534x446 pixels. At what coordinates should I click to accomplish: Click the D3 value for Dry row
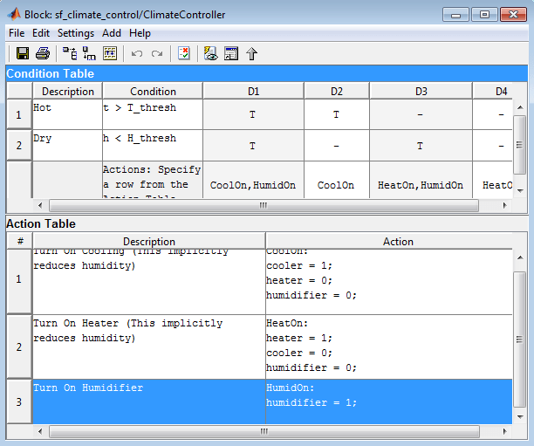(x=421, y=146)
